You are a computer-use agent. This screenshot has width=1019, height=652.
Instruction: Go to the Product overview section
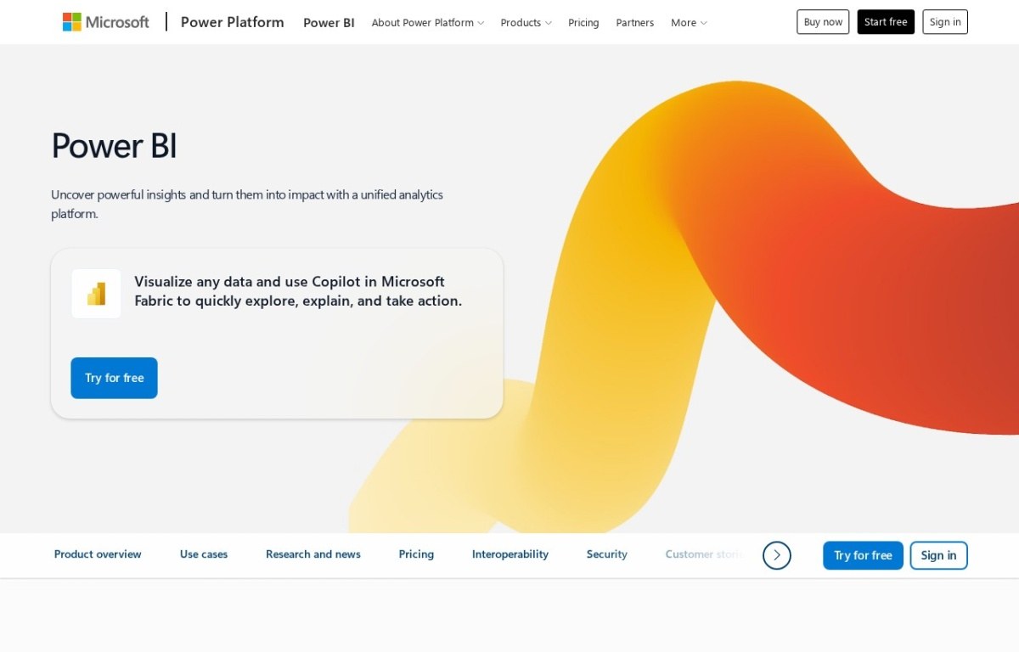(98, 554)
